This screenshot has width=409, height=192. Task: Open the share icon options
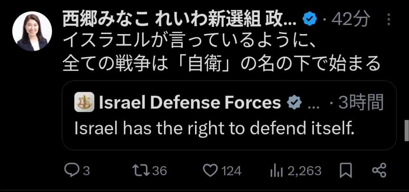(379, 171)
